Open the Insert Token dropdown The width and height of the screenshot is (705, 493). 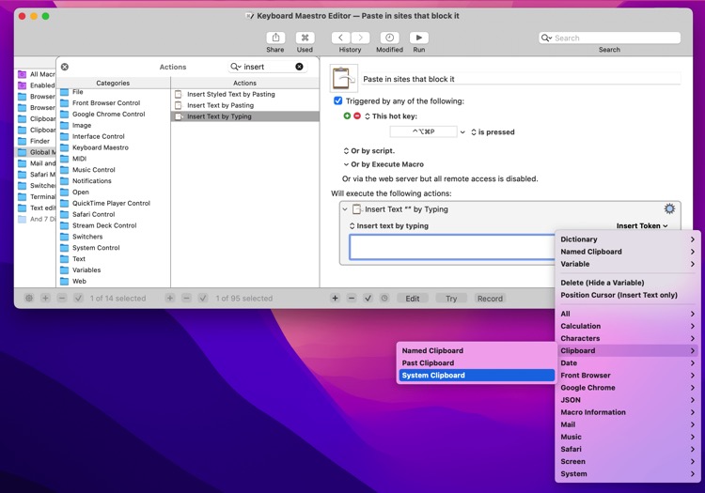tap(642, 226)
